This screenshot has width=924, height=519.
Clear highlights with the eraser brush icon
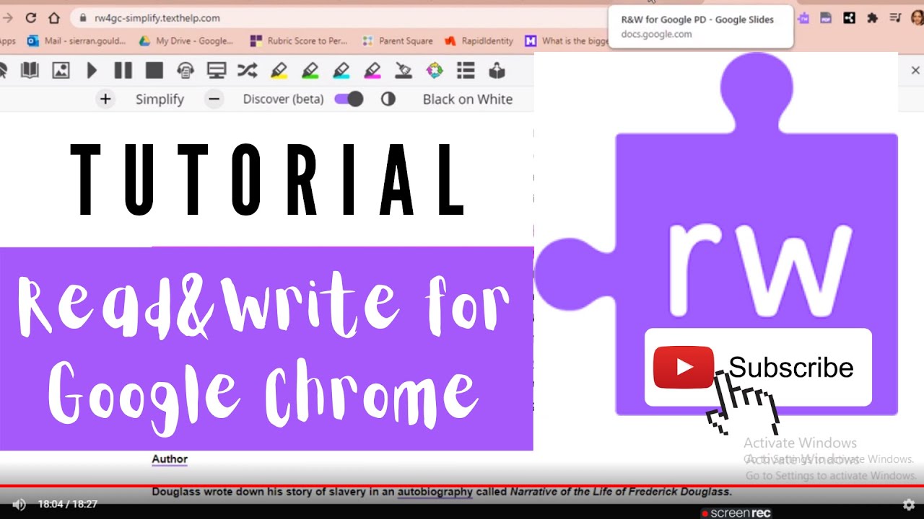(x=404, y=71)
